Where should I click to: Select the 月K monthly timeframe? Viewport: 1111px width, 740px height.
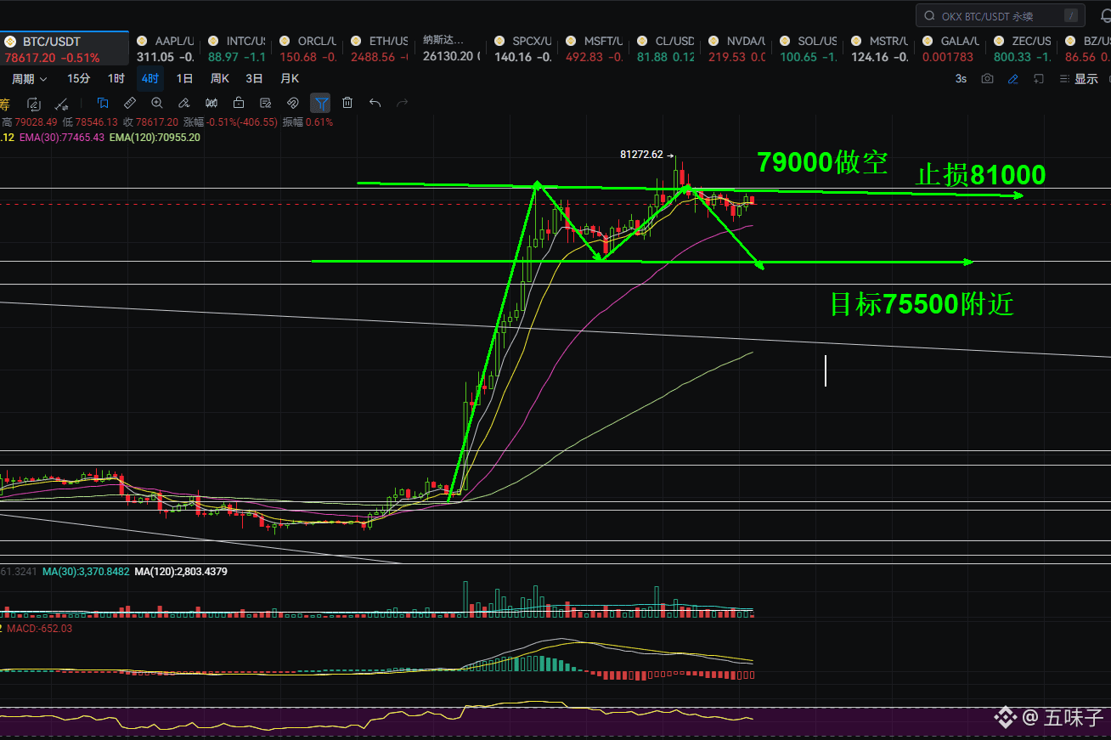[x=290, y=78]
